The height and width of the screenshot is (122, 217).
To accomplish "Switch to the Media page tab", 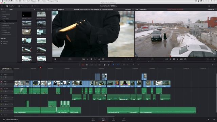I will (x=93, y=120).
